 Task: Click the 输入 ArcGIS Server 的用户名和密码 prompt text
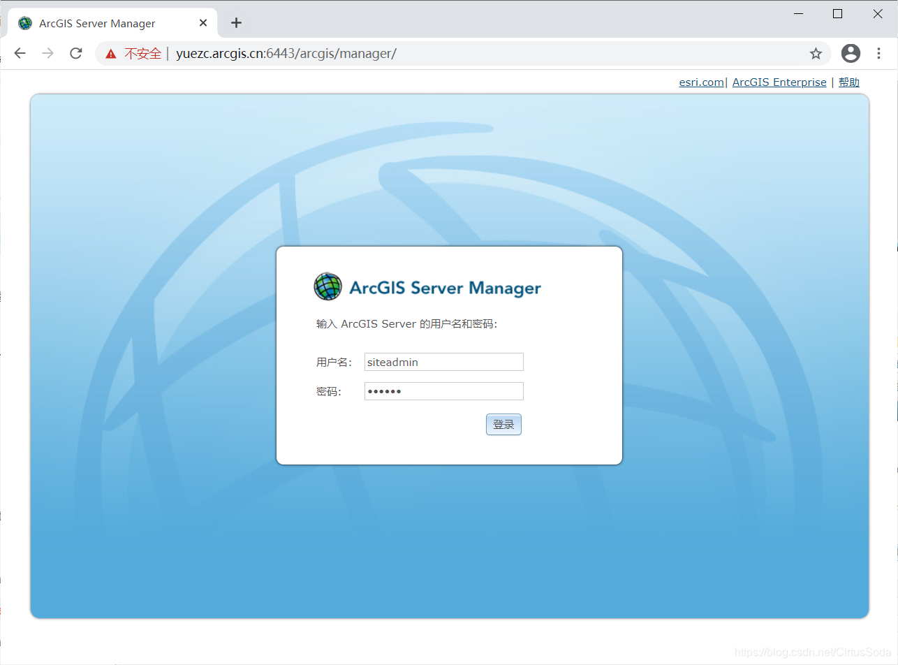[x=406, y=324]
